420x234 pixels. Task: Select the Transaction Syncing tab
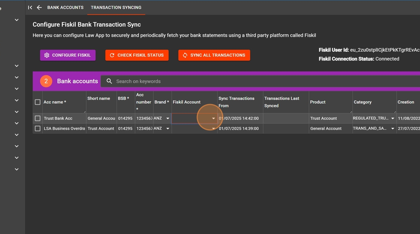(116, 7)
